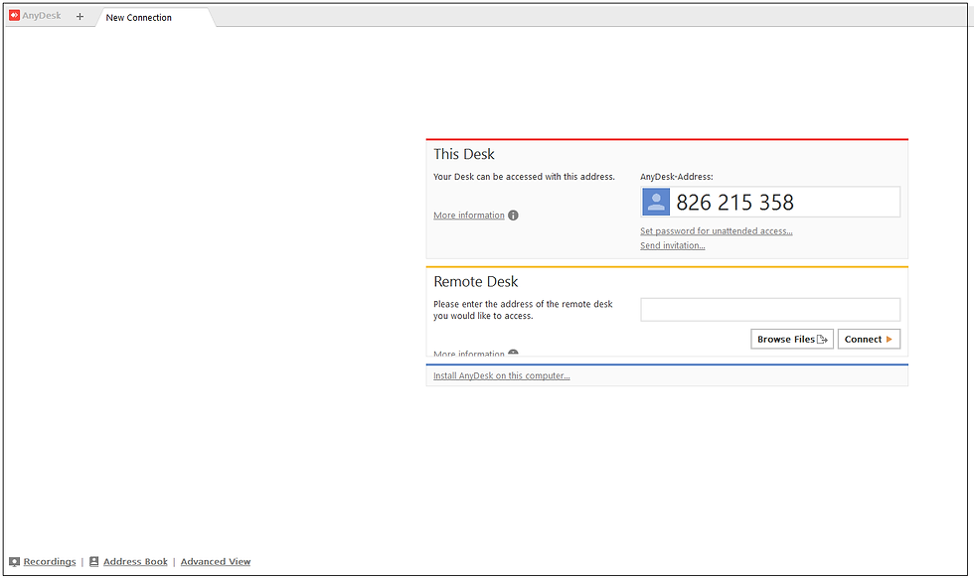Click the Address Book icon

(93, 561)
